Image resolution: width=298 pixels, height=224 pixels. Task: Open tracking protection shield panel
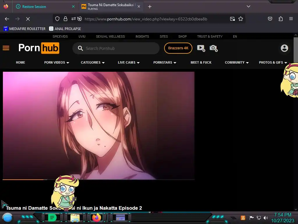coord(57,19)
